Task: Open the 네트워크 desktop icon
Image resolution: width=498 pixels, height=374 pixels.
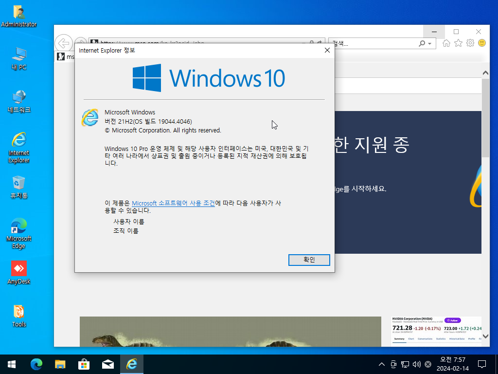Action: tap(19, 102)
